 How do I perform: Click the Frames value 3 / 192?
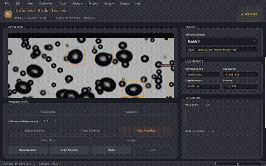coord(240,86)
